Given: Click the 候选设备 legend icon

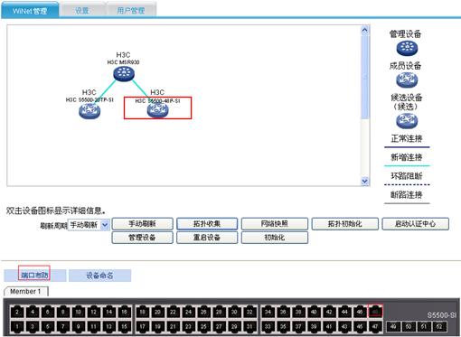Looking at the screenshot, I should point(407,121).
